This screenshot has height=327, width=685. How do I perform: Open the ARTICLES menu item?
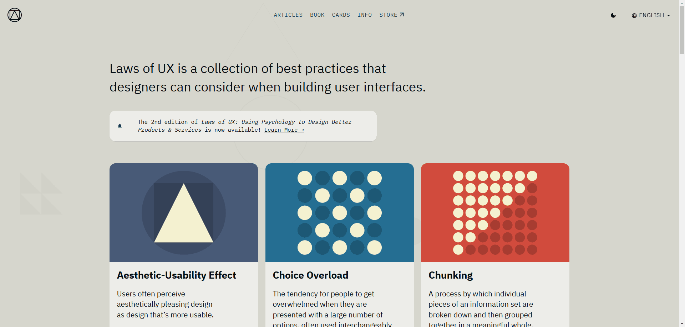pyautogui.click(x=288, y=15)
